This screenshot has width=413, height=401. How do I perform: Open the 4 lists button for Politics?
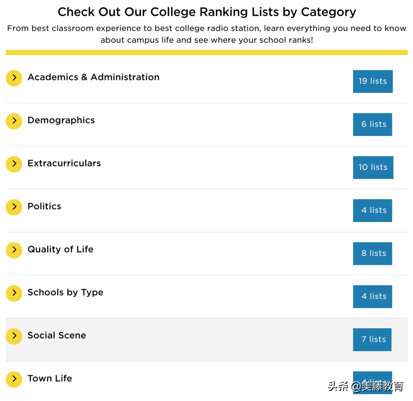[x=372, y=210]
